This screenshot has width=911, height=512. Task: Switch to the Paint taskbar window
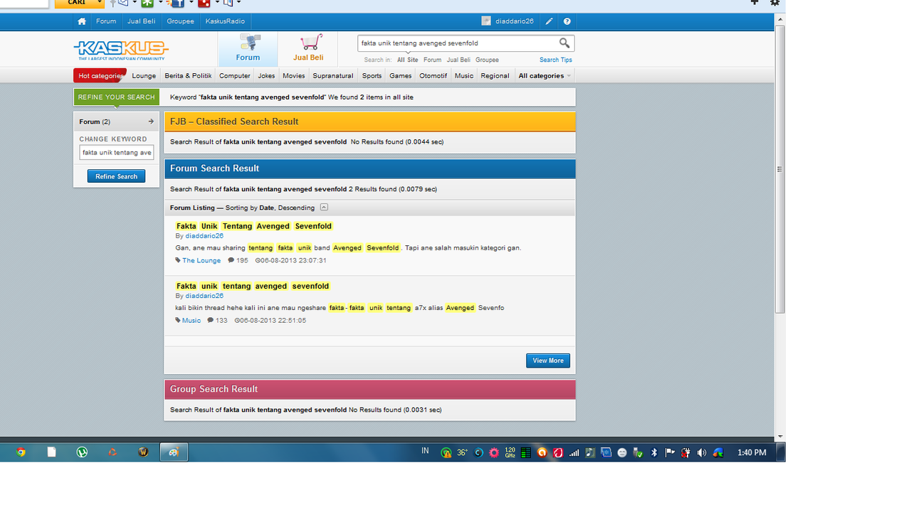pyautogui.click(x=174, y=452)
